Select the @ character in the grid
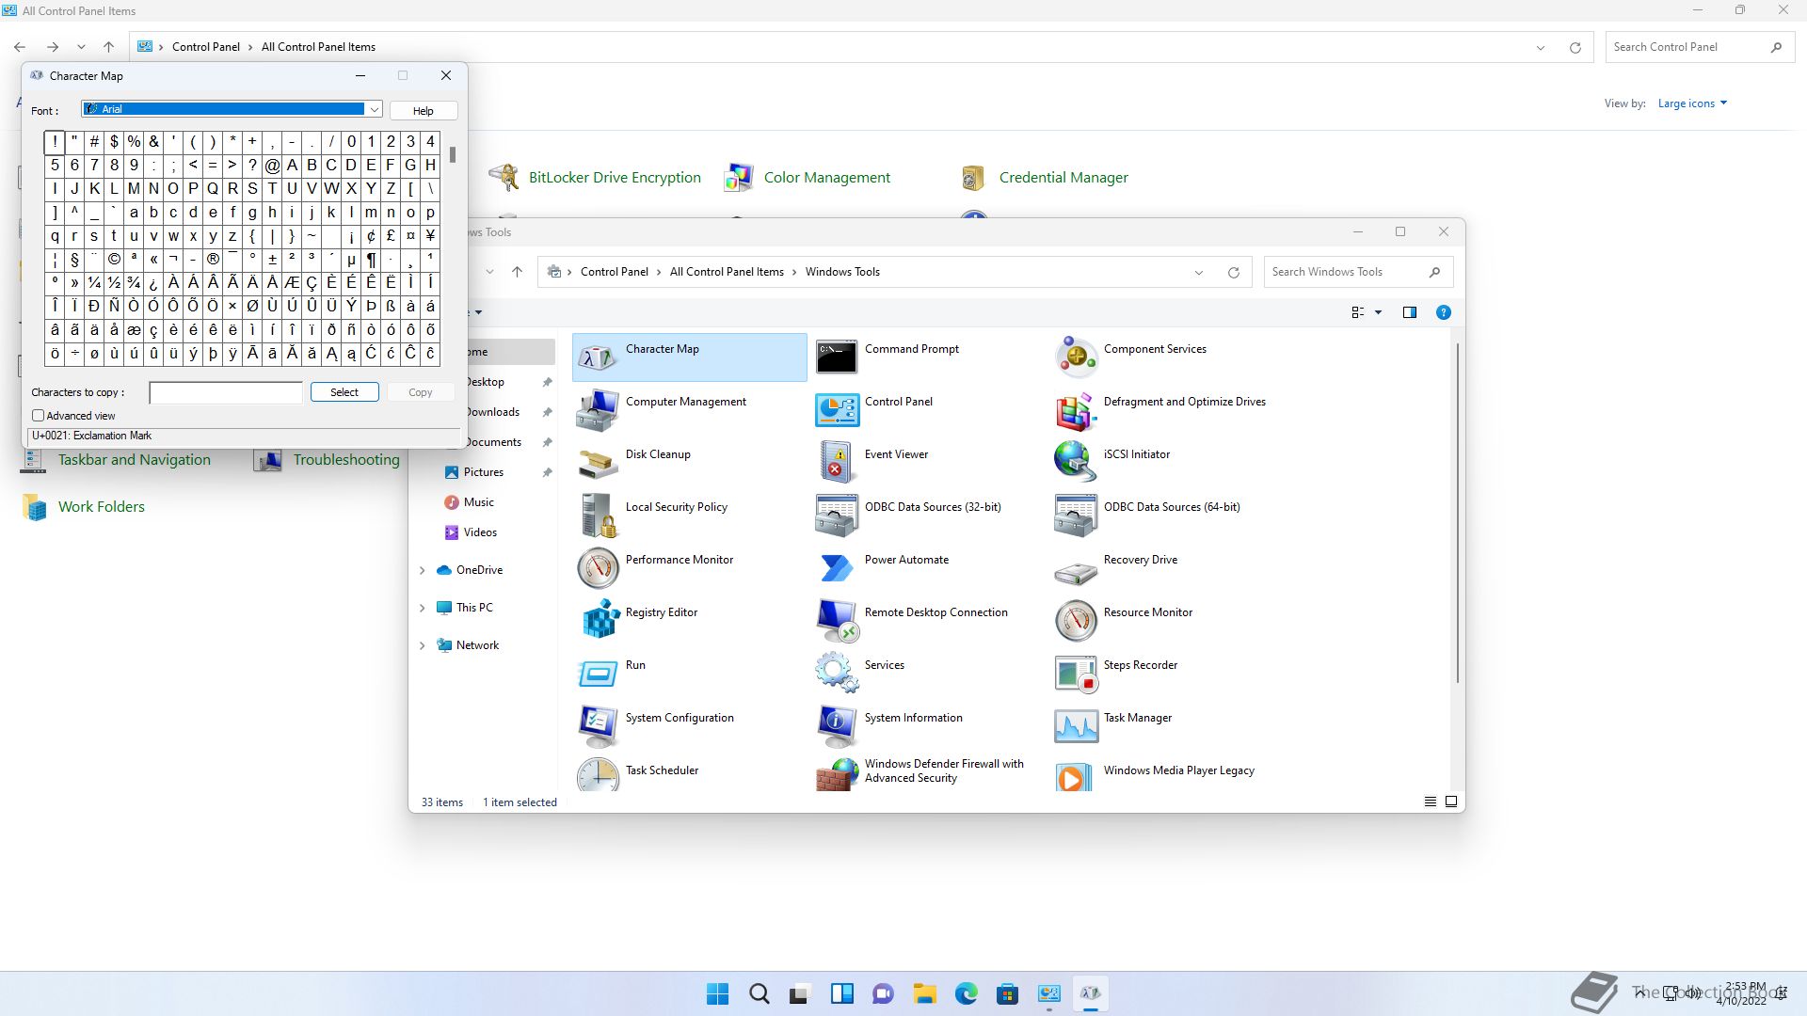The height and width of the screenshot is (1016, 1807). (x=272, y=165)
